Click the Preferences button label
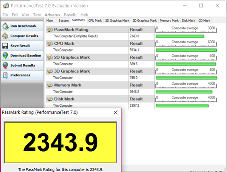This screenshot has height=172, width=227. point(20,75)
